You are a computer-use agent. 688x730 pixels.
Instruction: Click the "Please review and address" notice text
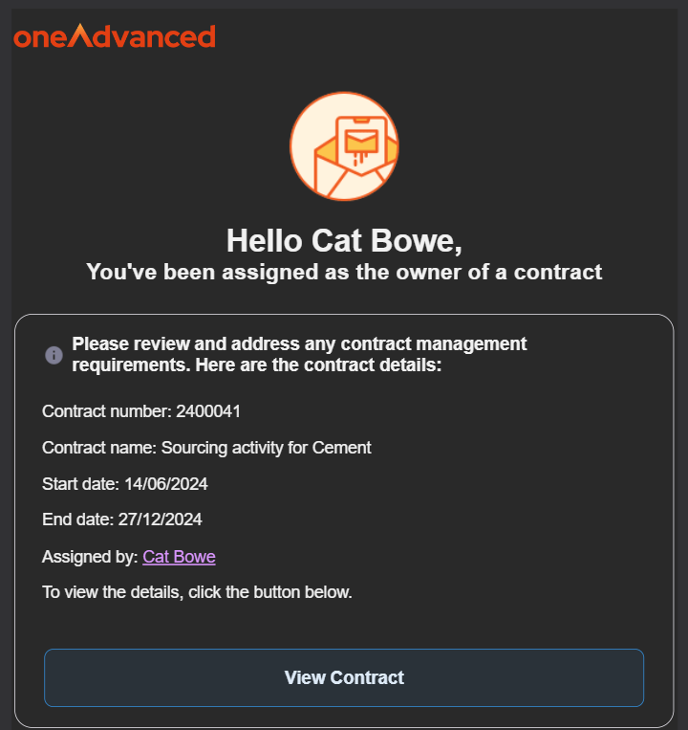[299, 344]
